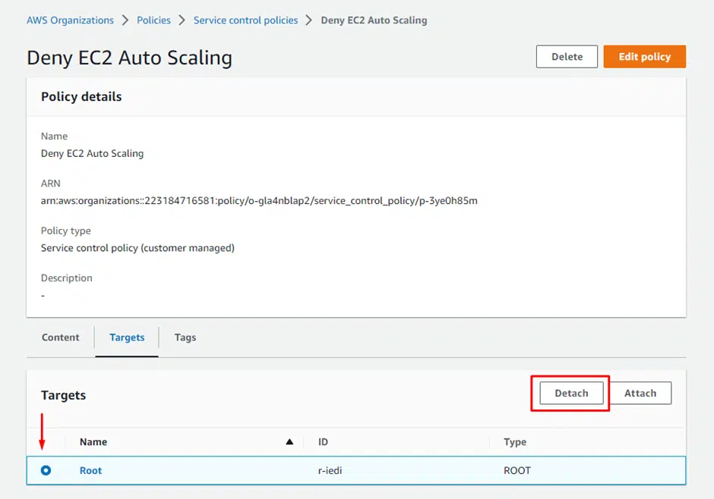714x499 pixels.
Task: Click the Deny EC2 Auto Scaling breadcrumb text
Action: coord(374,20)
